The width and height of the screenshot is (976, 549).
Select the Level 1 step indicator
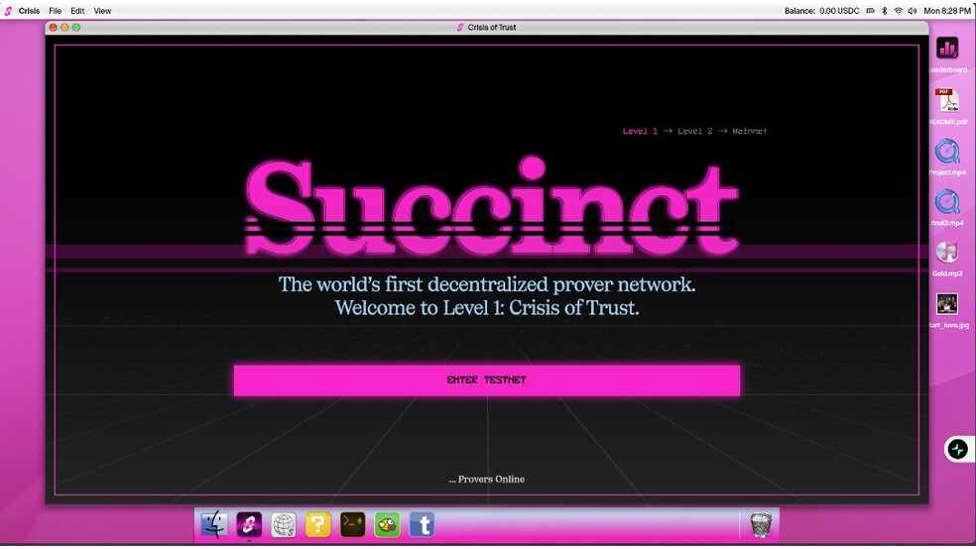click(x=640, y=131)
